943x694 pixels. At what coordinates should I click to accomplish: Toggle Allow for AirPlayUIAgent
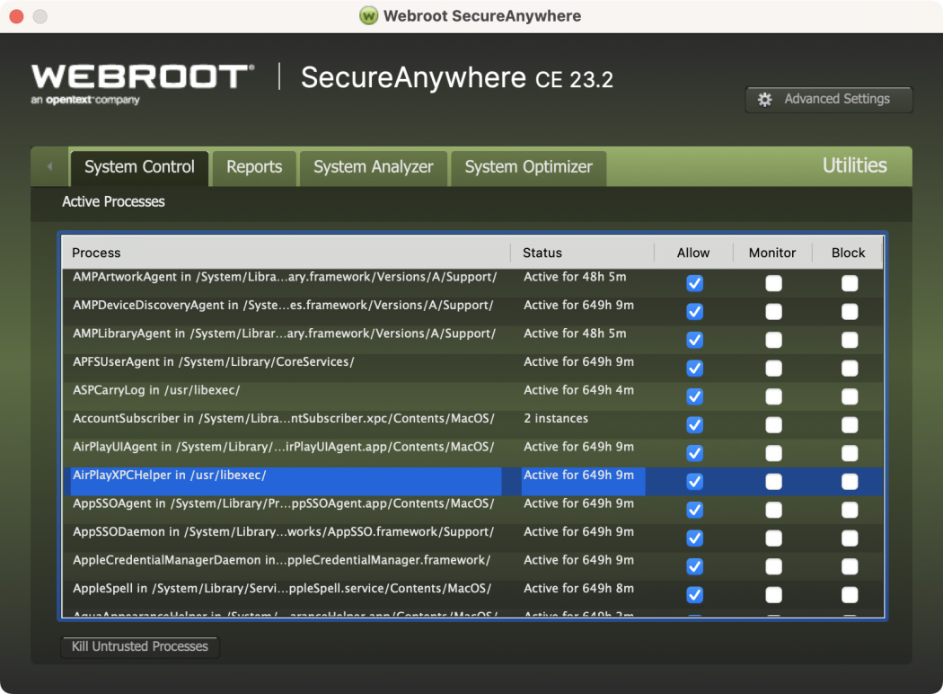tap(694, 453)
